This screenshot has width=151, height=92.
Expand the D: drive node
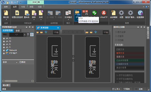tap(4, 41)
